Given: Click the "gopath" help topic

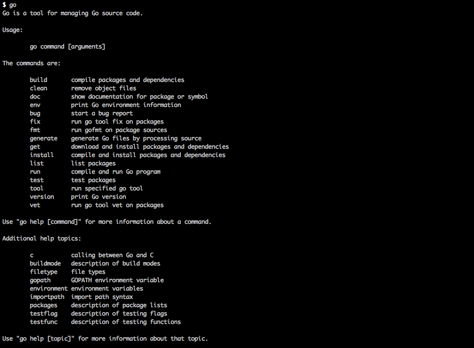Looking at the screenshot, I should tap(40, 280).
